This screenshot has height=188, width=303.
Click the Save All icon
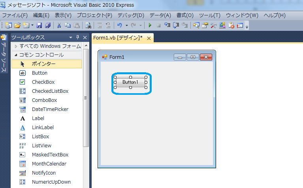(48, 25)
